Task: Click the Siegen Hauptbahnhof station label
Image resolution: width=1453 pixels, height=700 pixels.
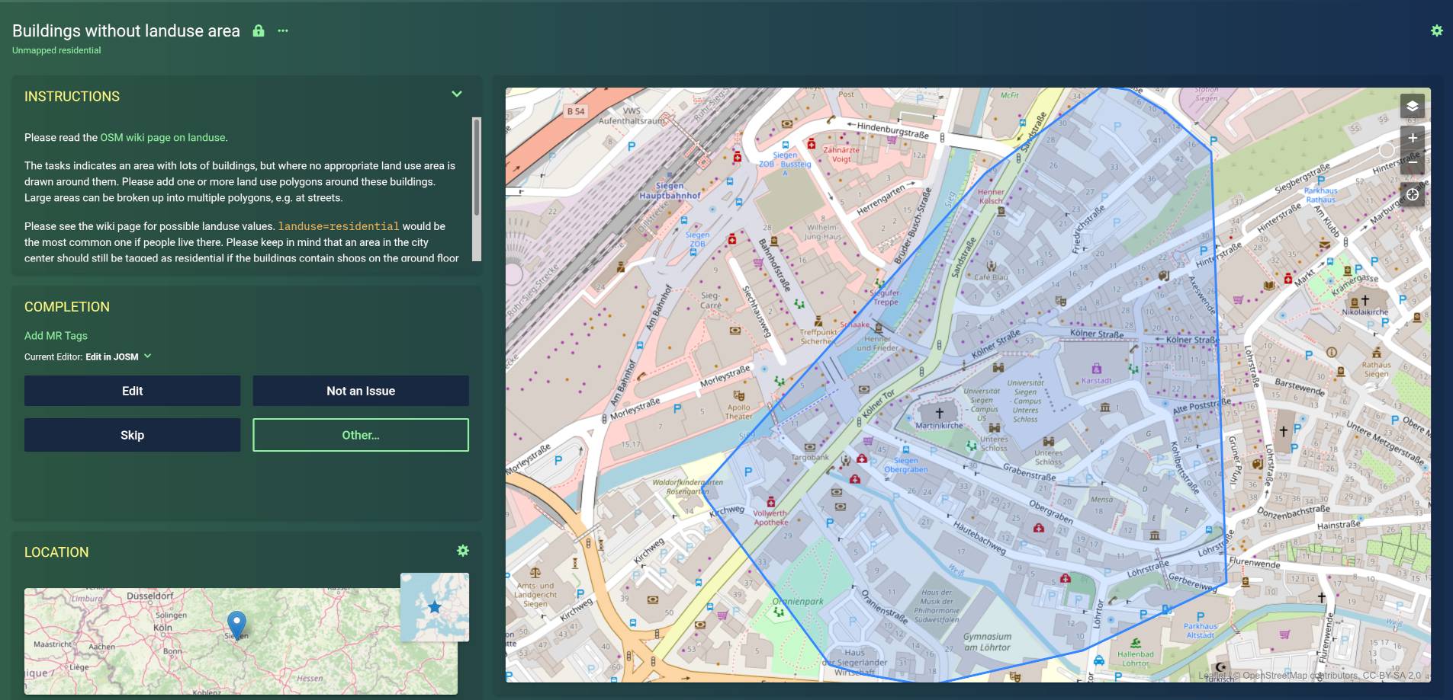Action: pos(670,190)
